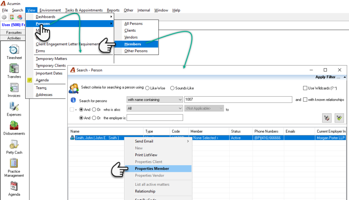Expand the Dashboards submenu arrow
Screen dimensions: 349x200
pos(111,17)
